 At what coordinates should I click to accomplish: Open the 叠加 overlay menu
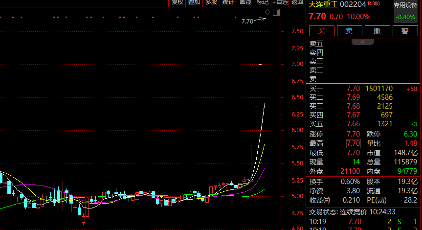[x=194, y=2]
